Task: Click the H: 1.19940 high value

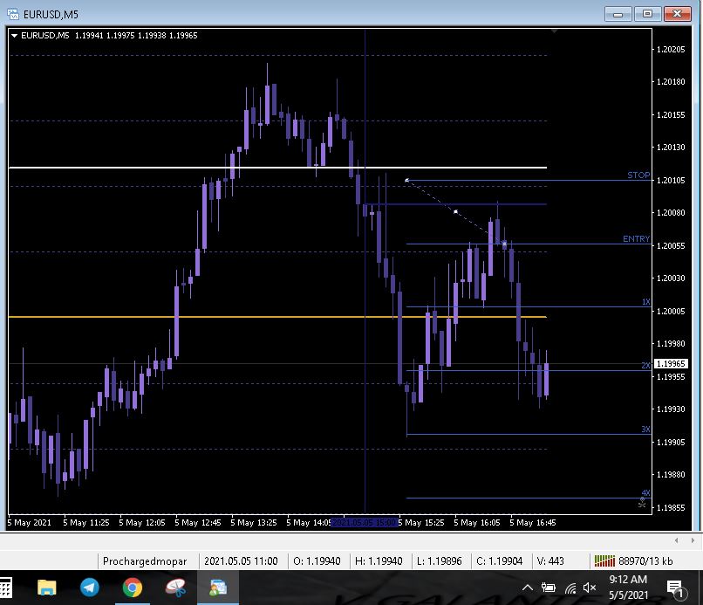Action: point(379,561)
